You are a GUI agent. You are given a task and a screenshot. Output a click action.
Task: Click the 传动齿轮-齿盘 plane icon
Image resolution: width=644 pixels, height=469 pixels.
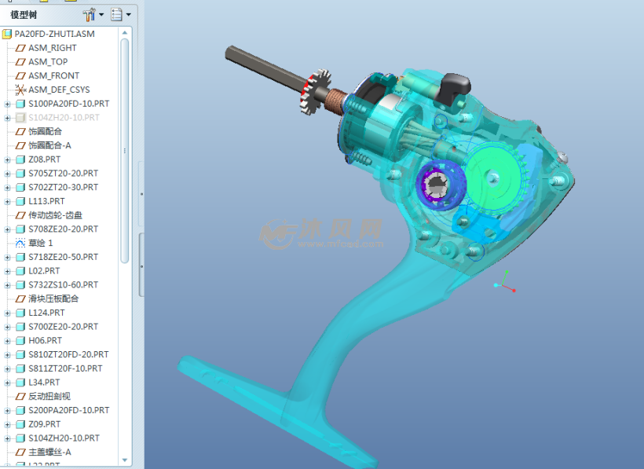coord(20,215)
